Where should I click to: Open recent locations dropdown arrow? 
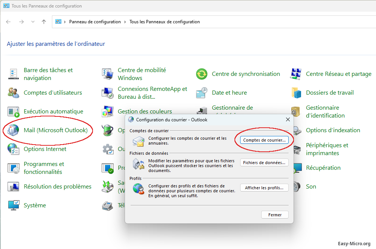[x=33, y=22]
